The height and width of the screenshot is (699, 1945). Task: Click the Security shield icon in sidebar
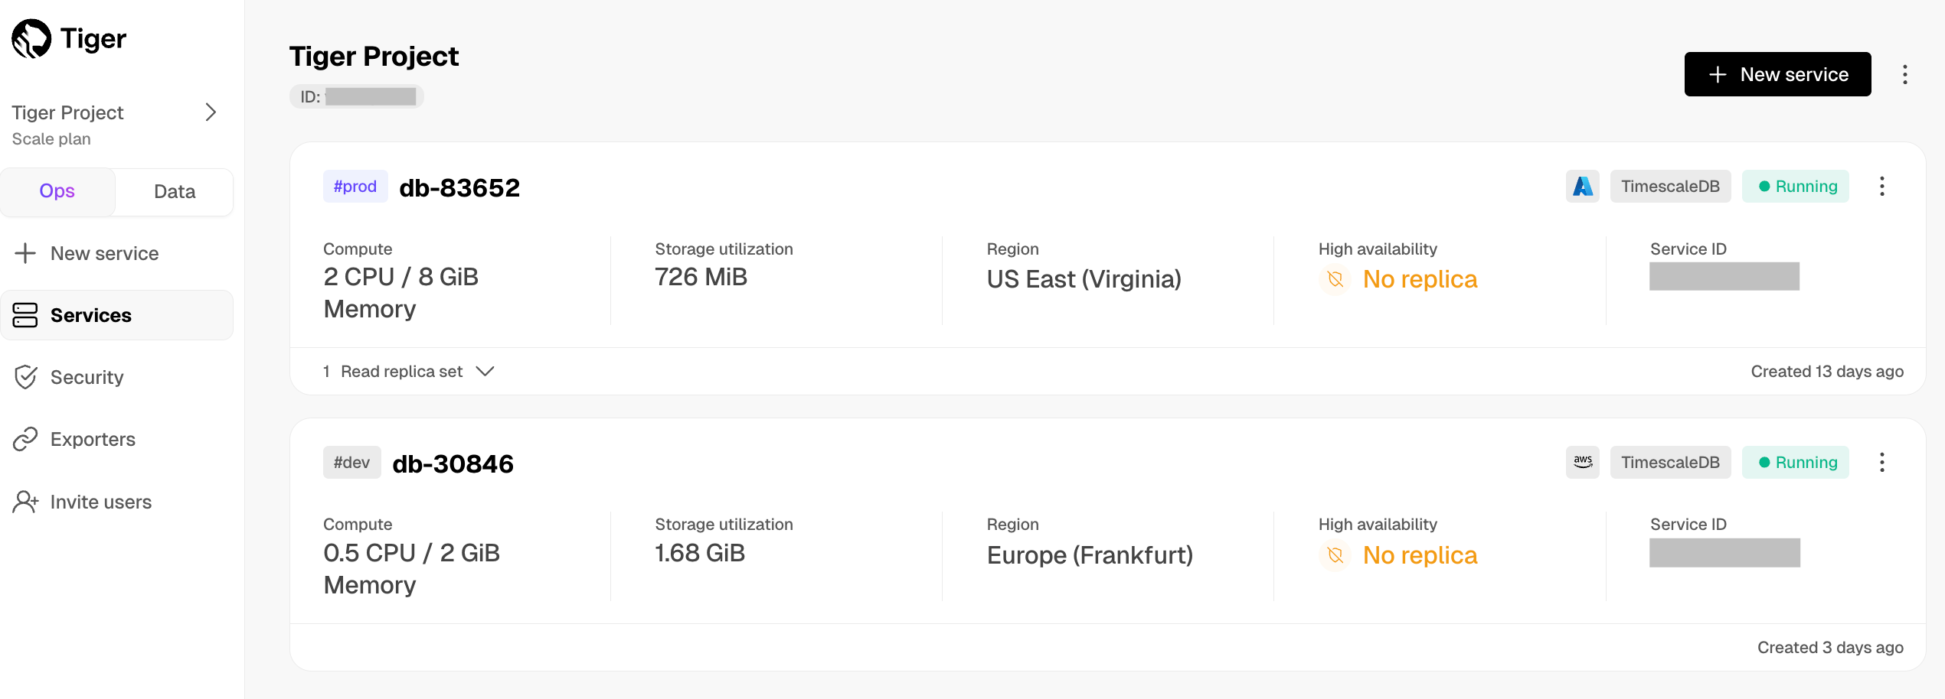coord(25,377)
